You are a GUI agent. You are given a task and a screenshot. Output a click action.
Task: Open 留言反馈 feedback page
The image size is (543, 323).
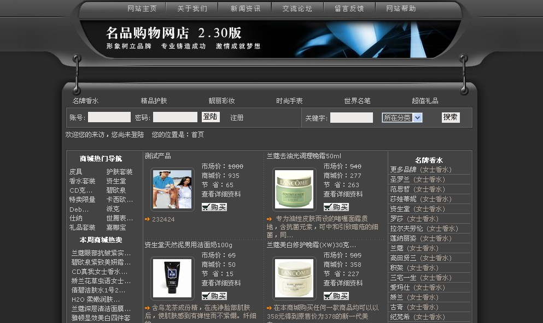click(349, 9)
